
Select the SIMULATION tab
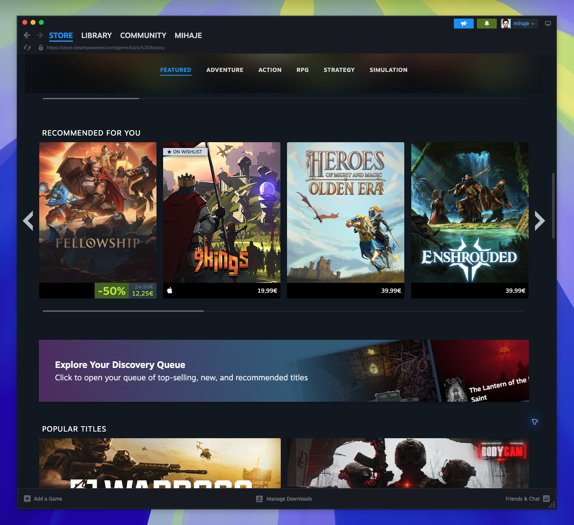(388, 70)
